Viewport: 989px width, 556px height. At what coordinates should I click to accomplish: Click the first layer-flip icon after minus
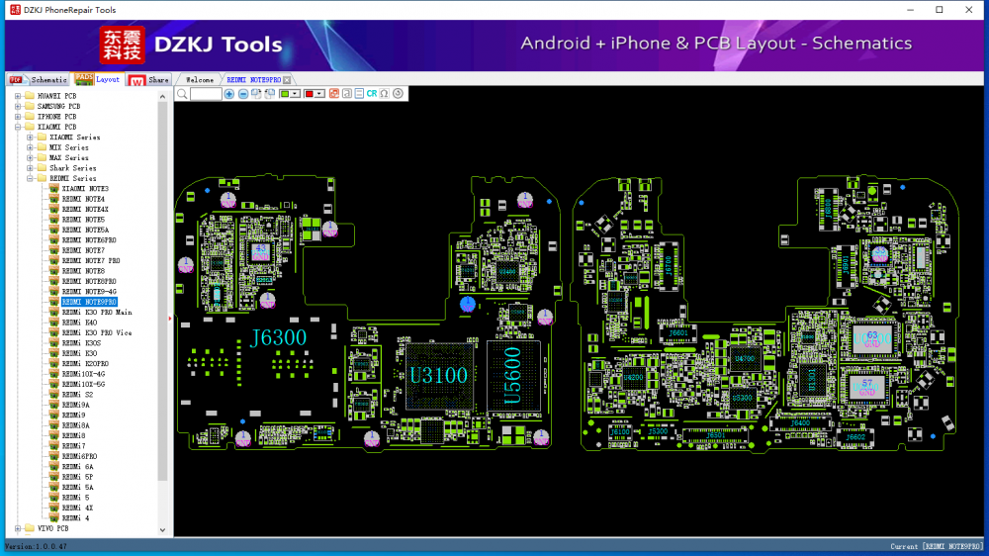256,94
